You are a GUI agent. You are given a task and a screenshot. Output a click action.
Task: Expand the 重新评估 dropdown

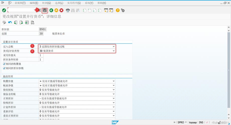coord(114,111)
